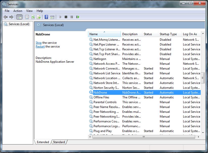Click gear icon beside NzbDrone service
Image resolution: width=208 pixels, height=153 pixels.
(x=91, y=92)
